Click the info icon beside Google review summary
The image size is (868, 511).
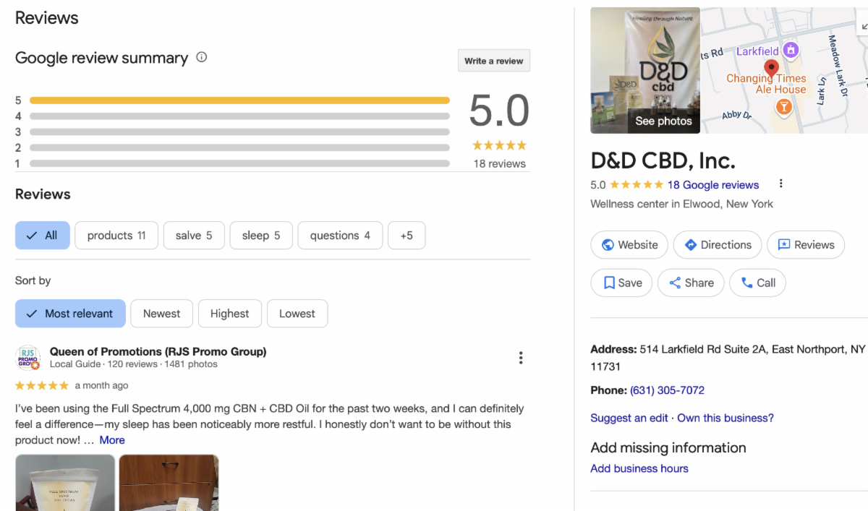(x=202, y=57)
